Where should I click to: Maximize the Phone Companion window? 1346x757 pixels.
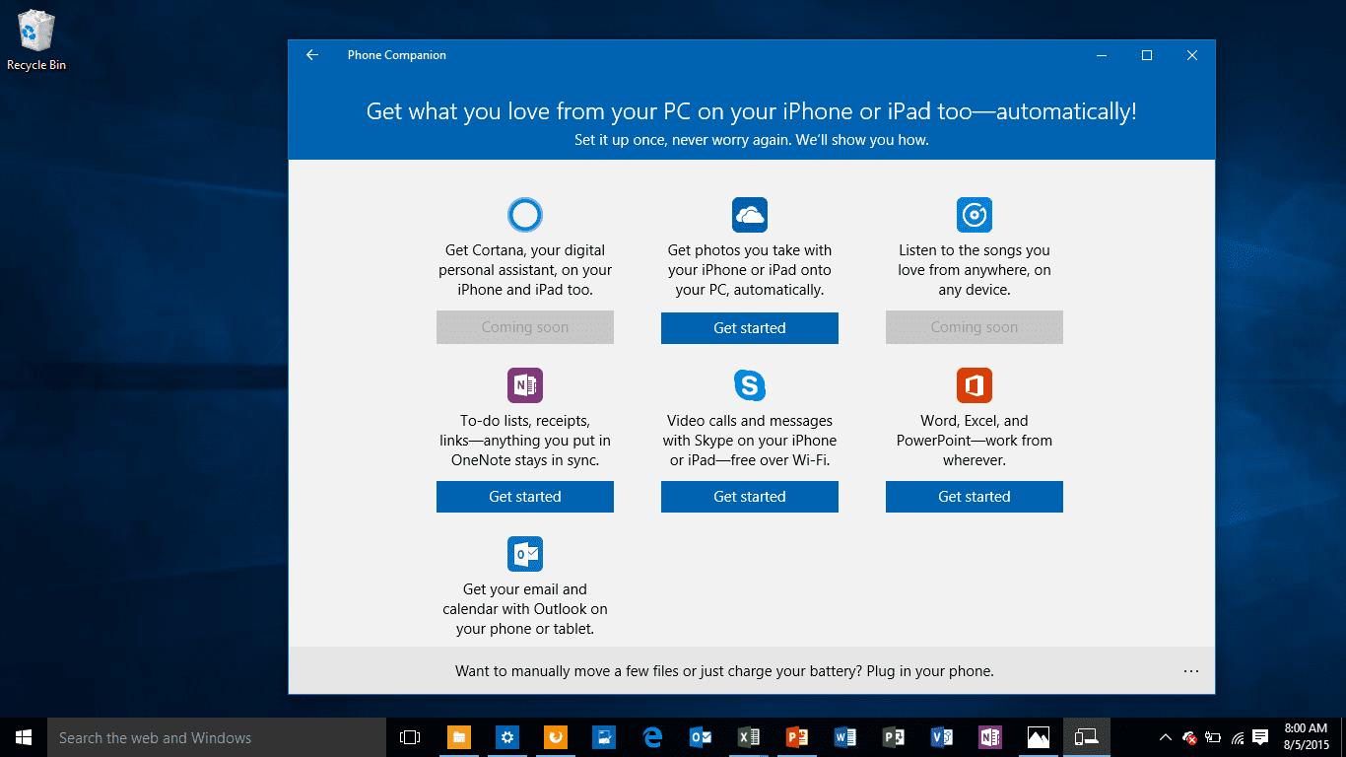[x=1147, y=55]
